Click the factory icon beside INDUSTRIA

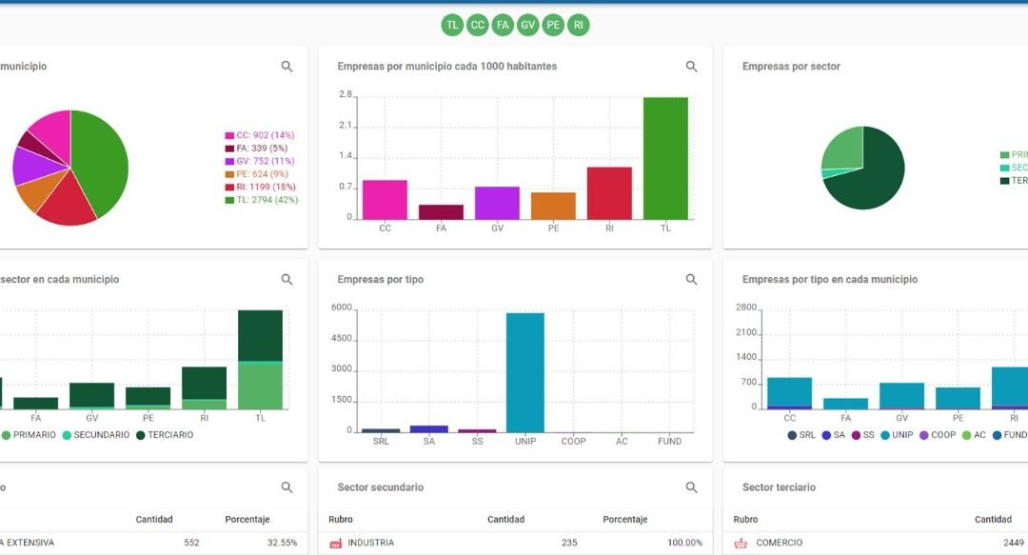click(x=335, y=543)
